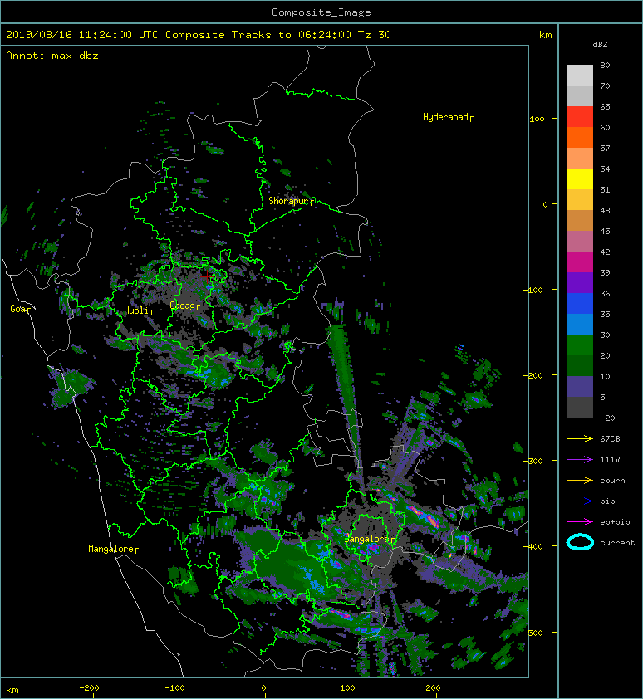
Task: Click the 'eb+bip' legend text
Action: coord(616,522)
